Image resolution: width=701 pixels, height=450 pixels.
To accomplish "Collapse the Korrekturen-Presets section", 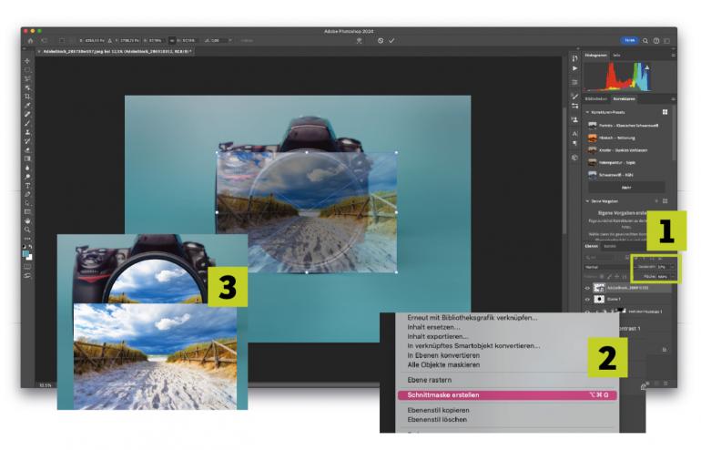I will (587, 111).
